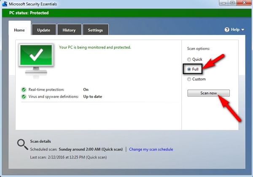Click the Help question mark icon

227,29
